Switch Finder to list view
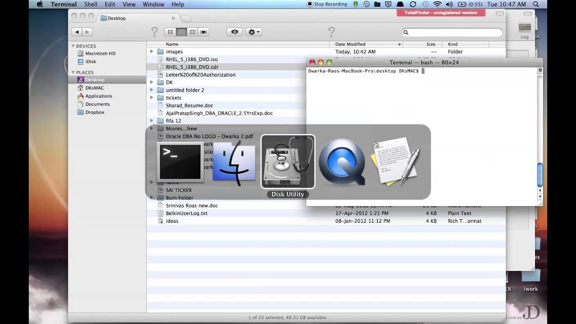 (181, 32)
